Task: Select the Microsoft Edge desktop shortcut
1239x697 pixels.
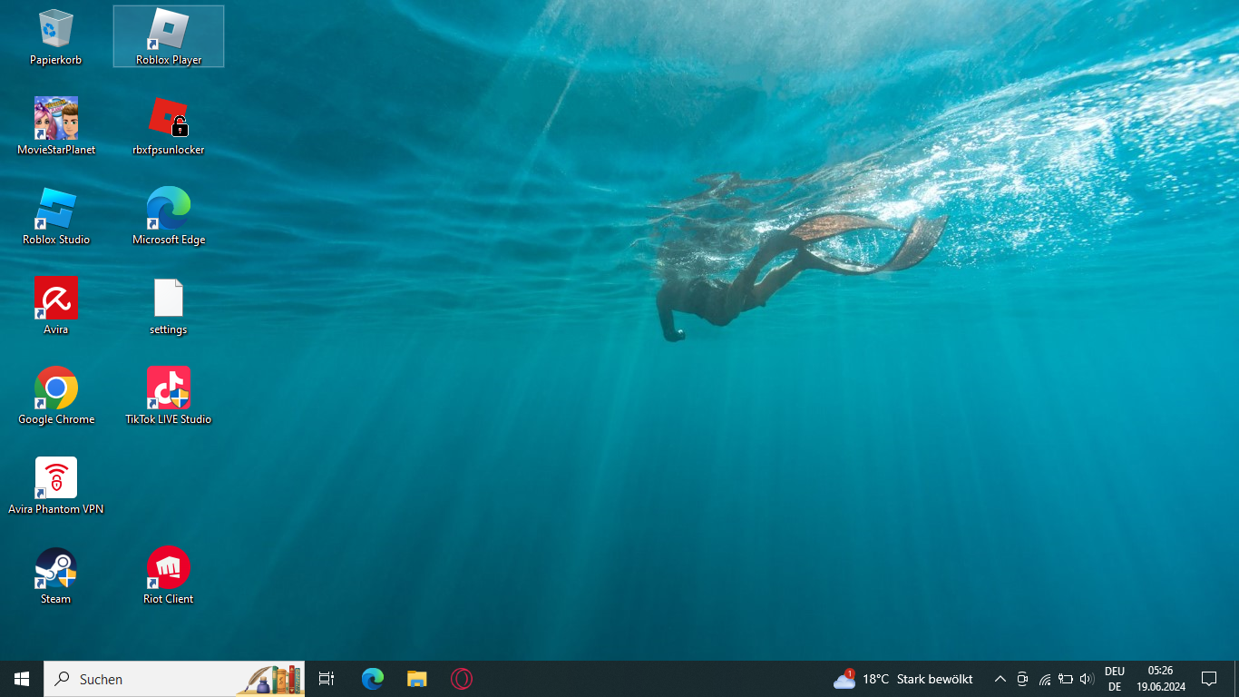Action: (169, 216)
